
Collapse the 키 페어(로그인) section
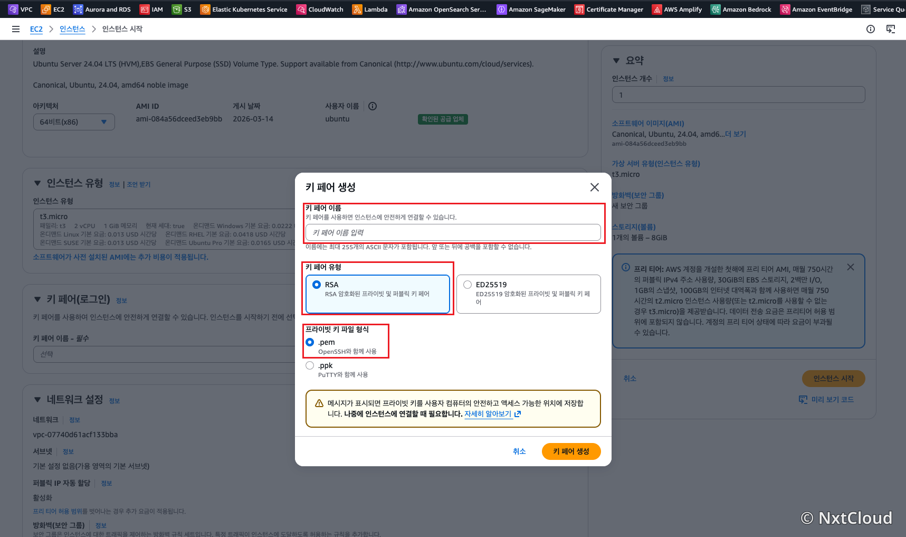[x=37, y=299]
